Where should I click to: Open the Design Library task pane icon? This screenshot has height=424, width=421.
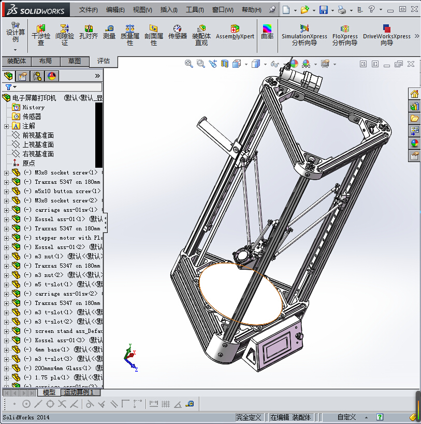(414, 106)
